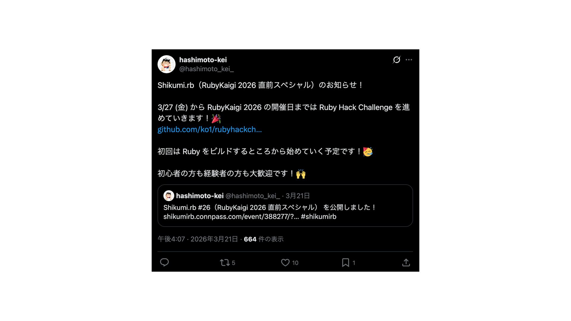Open the github.com/ko1/rubyhackch... link
Viewport: 571px width, 321px height.
click(x=210, y=130)
